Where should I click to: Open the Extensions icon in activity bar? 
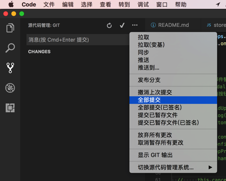click(10, 108)
